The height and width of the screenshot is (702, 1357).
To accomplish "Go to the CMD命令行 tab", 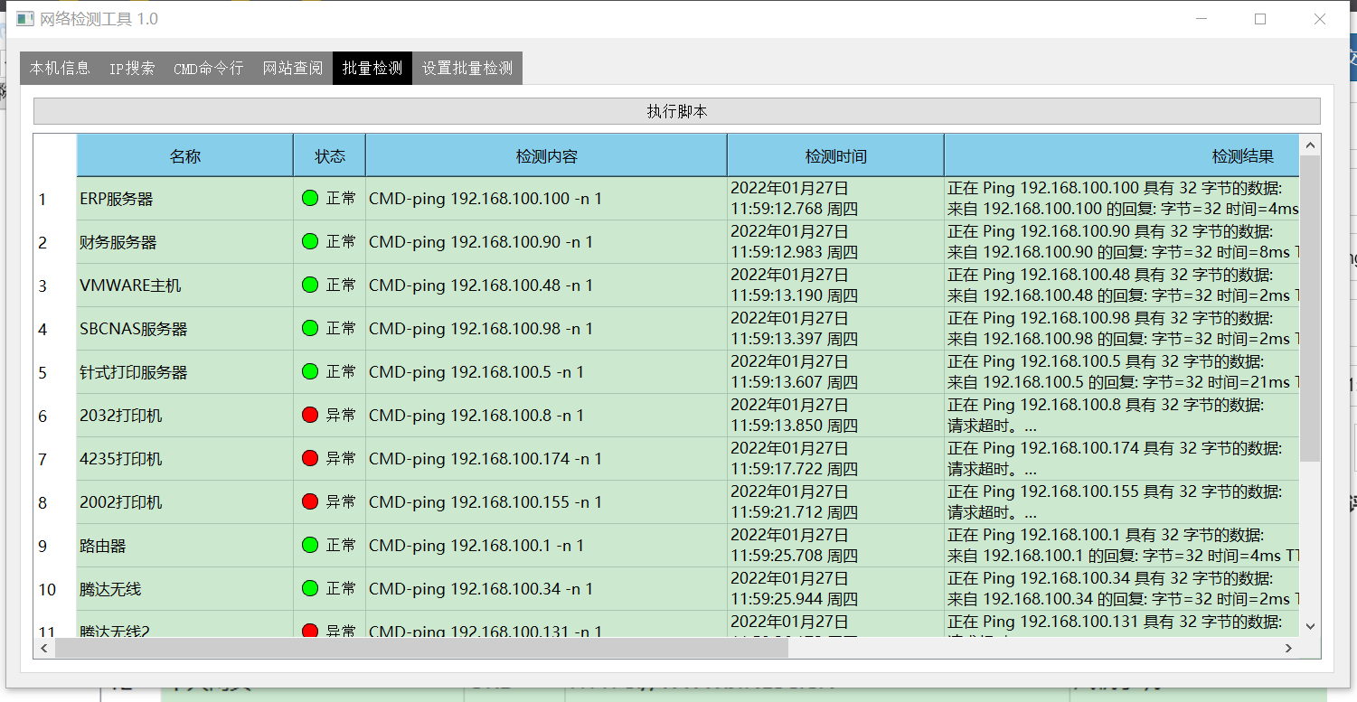I will point(208,69).
